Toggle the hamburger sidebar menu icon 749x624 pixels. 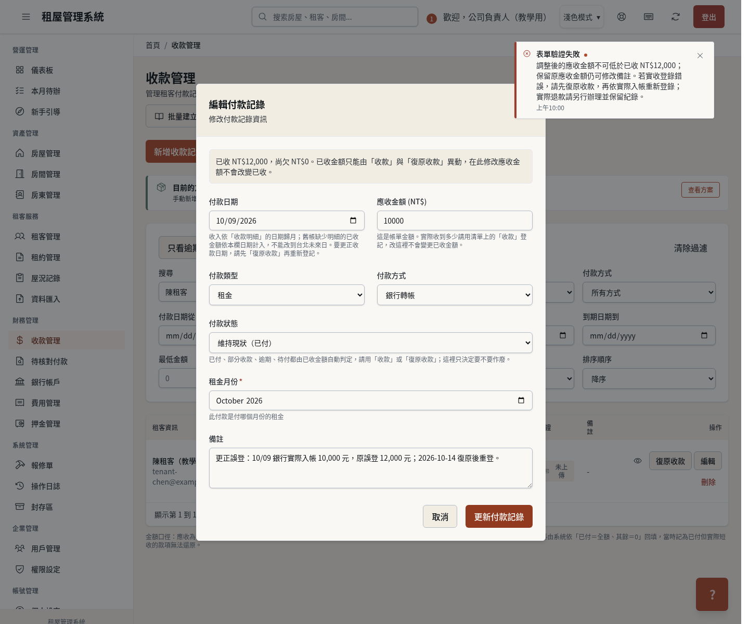tap(26, 17)
